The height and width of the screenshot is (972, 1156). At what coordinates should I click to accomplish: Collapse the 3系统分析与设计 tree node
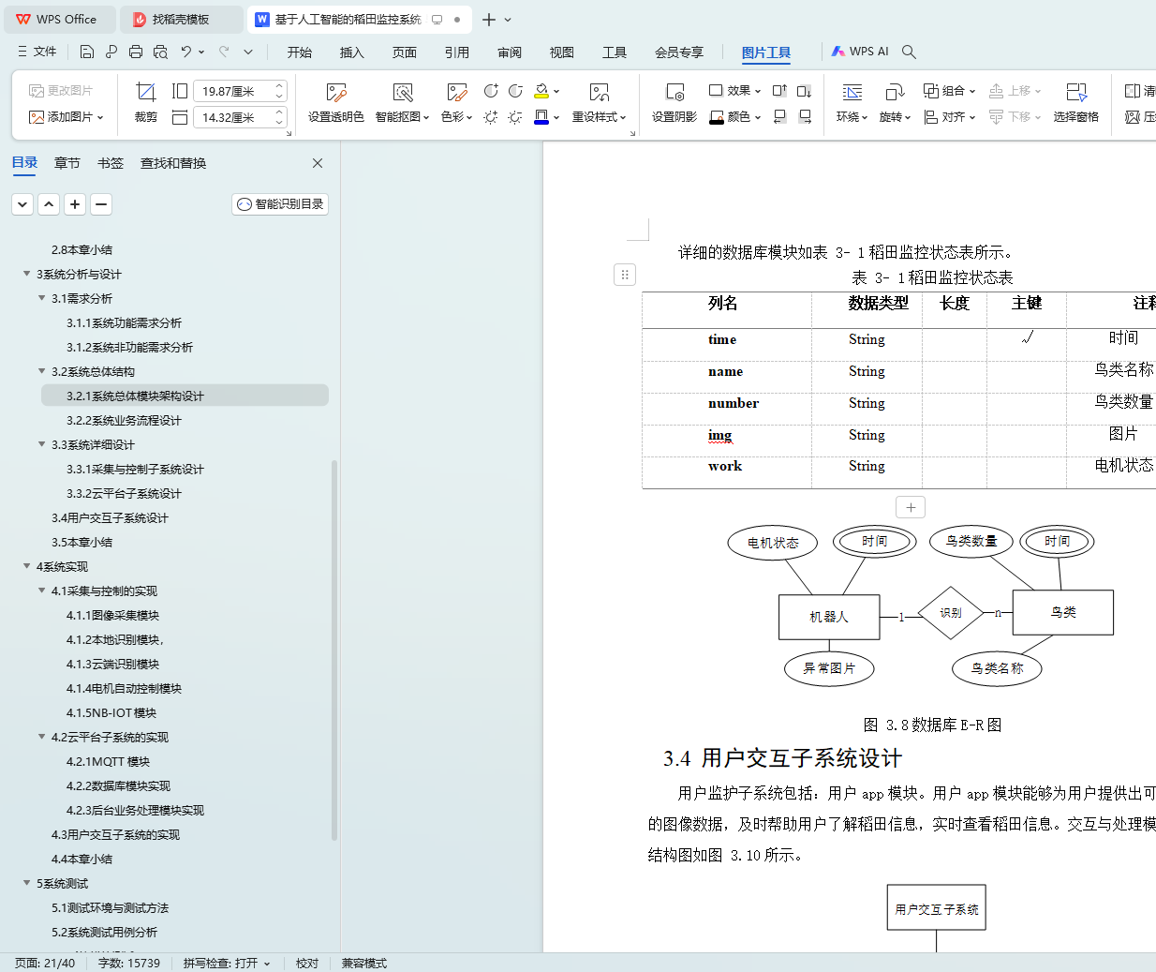26,274
